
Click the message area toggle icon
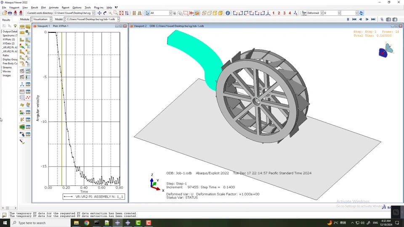coord(4,215)
